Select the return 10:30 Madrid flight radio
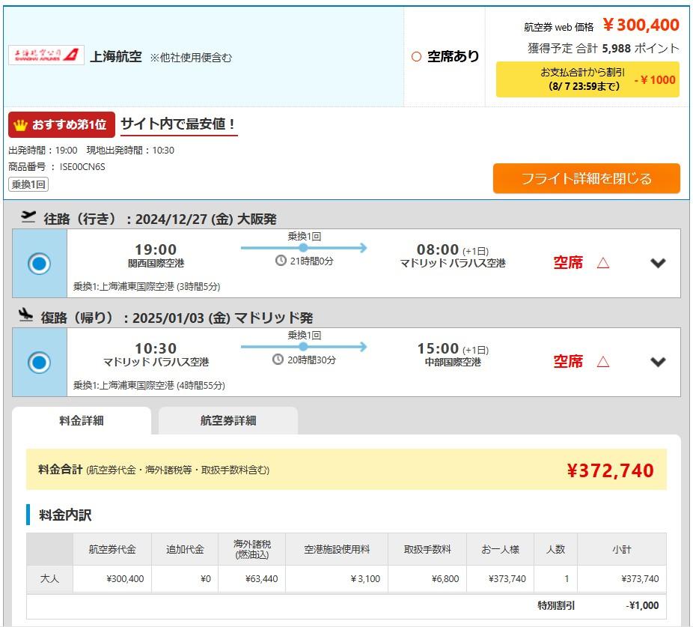Viewport: 693px width, 627px height. click(x=39, y=363)
